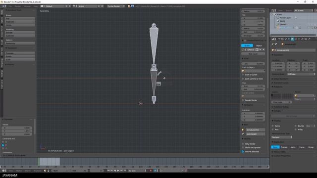Click the Subdivide button
Viewport: 317px width, 178px height.
tap(20, 36)
